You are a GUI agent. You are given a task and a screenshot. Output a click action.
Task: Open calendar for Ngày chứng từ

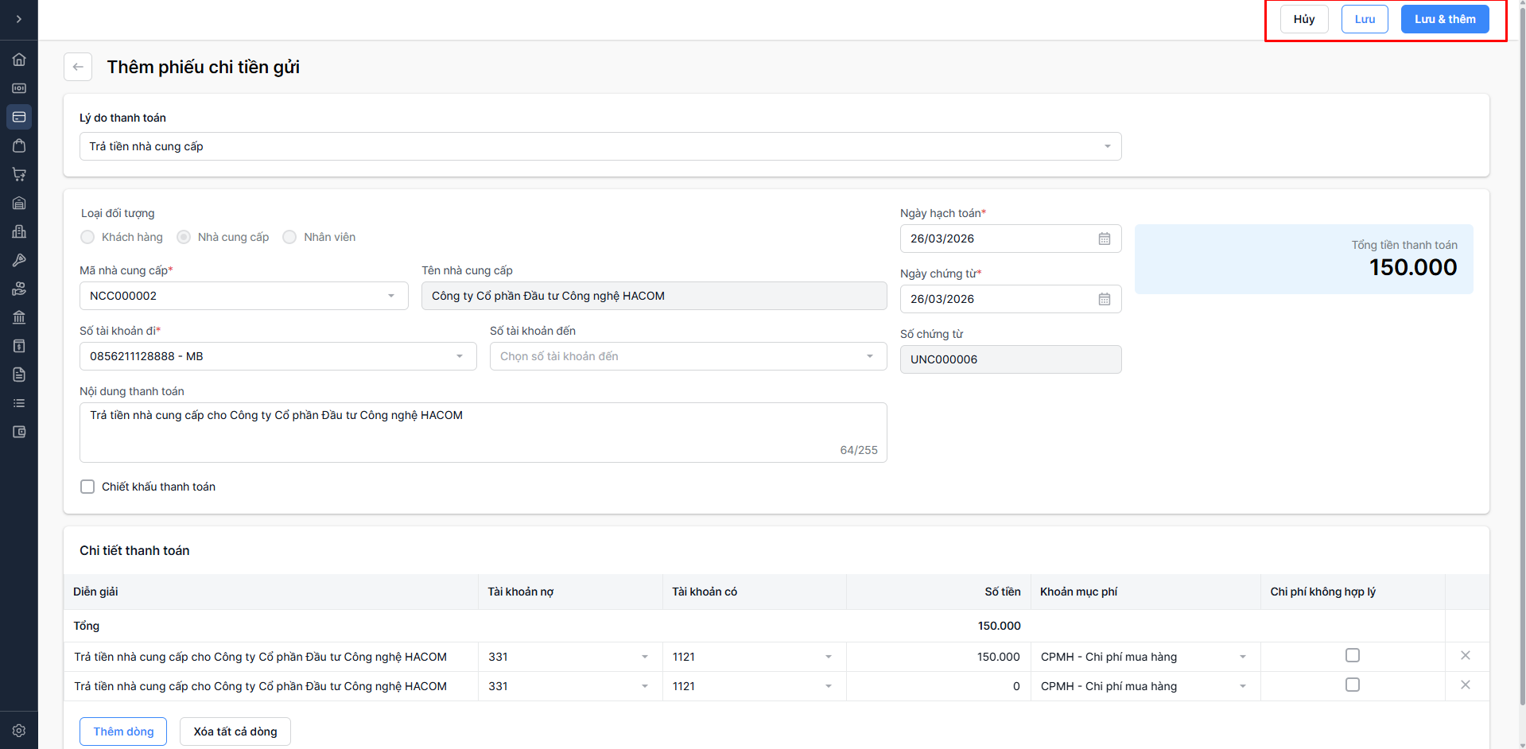pos(1104,299)
